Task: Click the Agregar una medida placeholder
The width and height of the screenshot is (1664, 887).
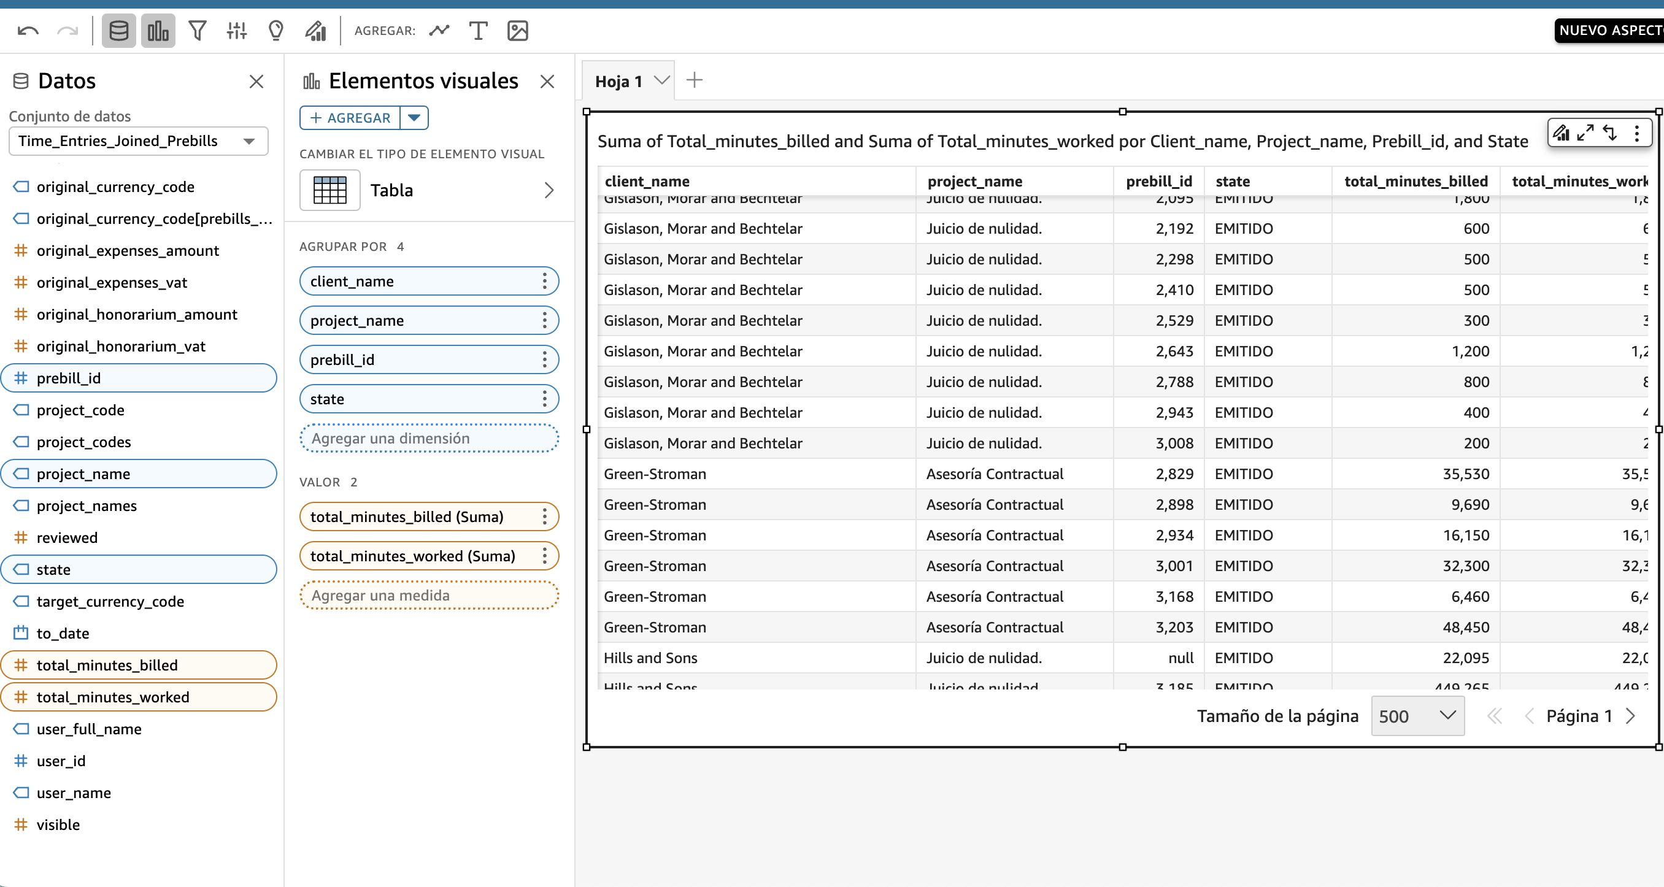Action: [x=429, y=596]
